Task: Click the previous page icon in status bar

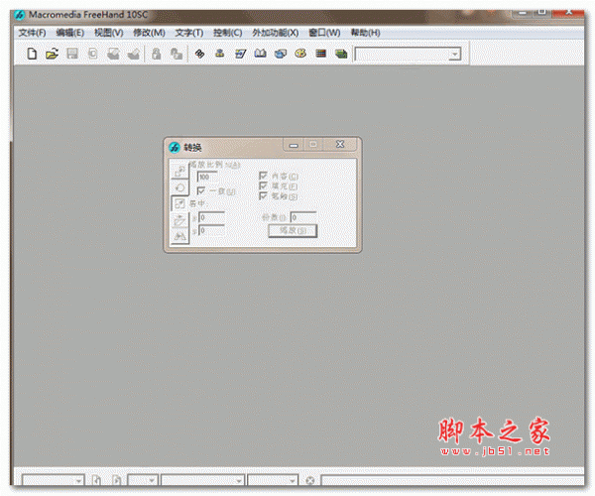Action: [96, 480]
